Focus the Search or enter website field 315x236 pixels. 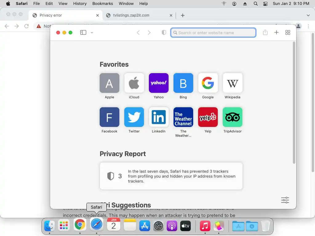(x=213, y=33)
